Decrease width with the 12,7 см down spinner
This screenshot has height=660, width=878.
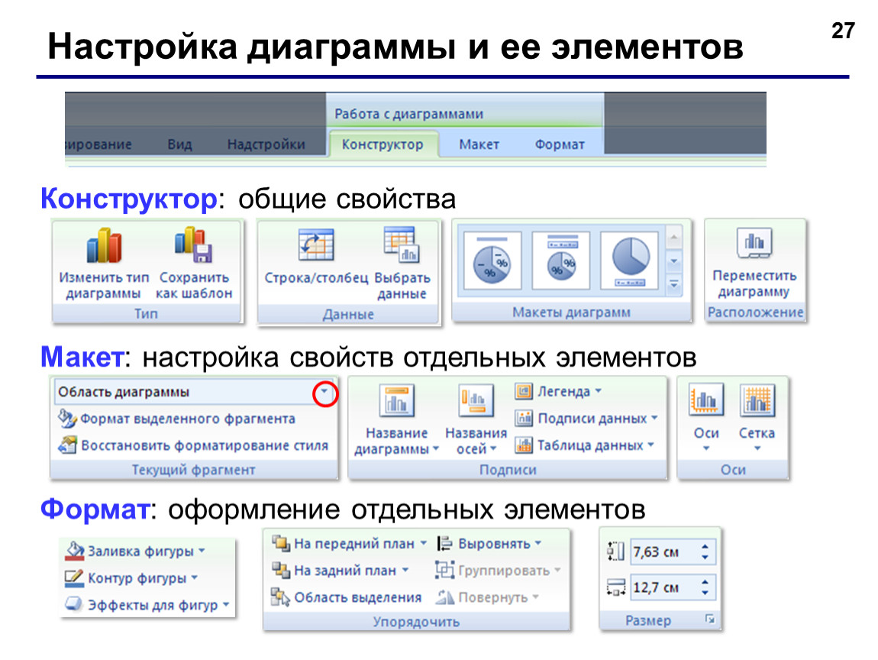(705, 594)
